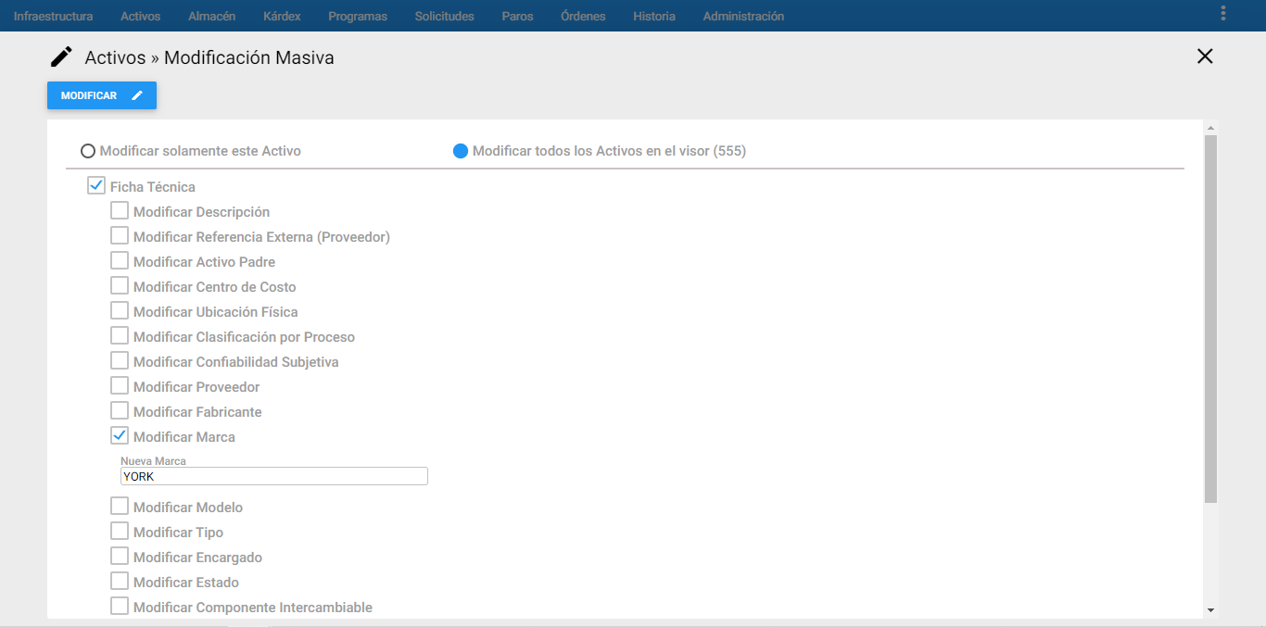Viewport: 1266px width, 627px height.
Task: Check Modificar Fabricante
Action: pos(120,410)
